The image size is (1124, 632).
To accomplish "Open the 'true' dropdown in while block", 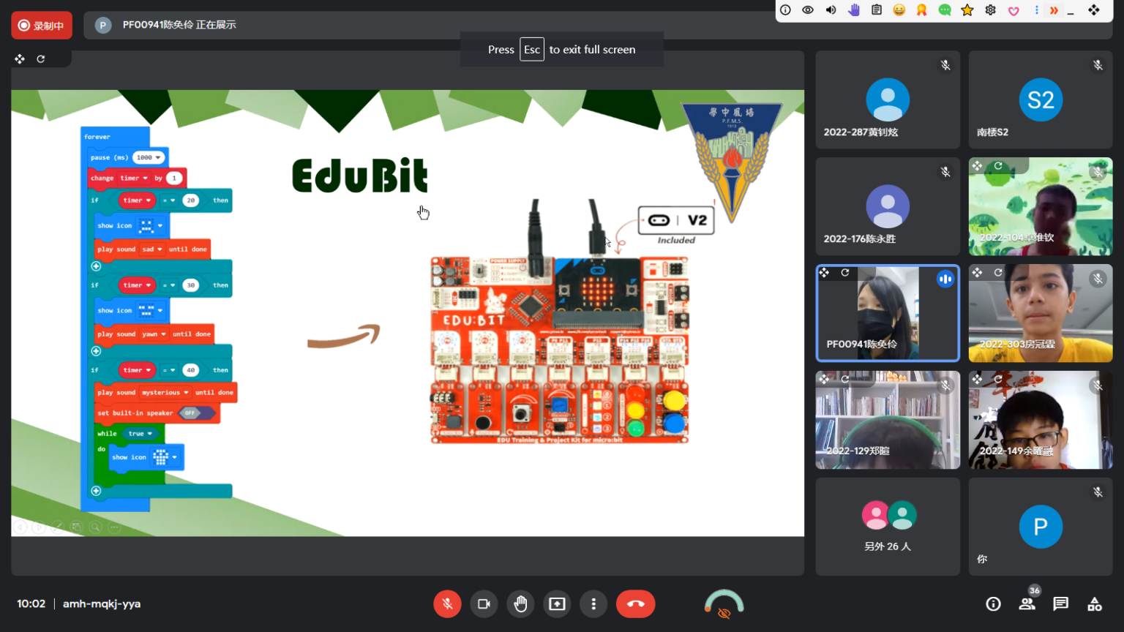I will pyautogui.click(x=140, y=434).
